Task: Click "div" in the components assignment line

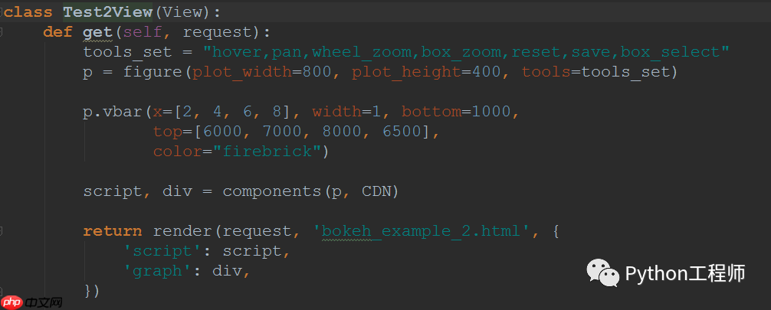Action: click(x=177, y=191)
